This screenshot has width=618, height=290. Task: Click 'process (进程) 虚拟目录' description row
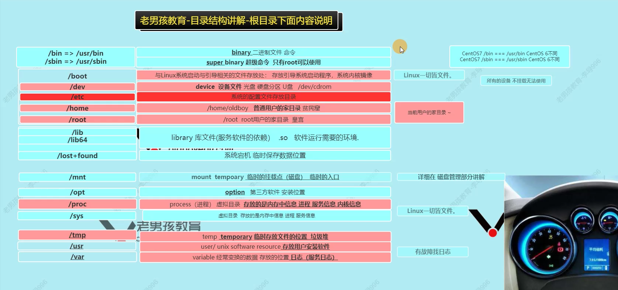coord(265,204)
